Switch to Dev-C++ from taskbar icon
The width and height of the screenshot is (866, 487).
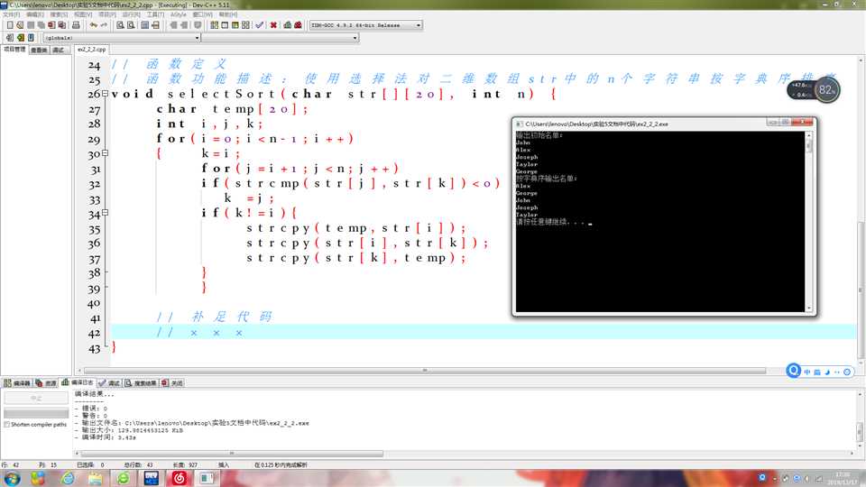pos(152,478)
